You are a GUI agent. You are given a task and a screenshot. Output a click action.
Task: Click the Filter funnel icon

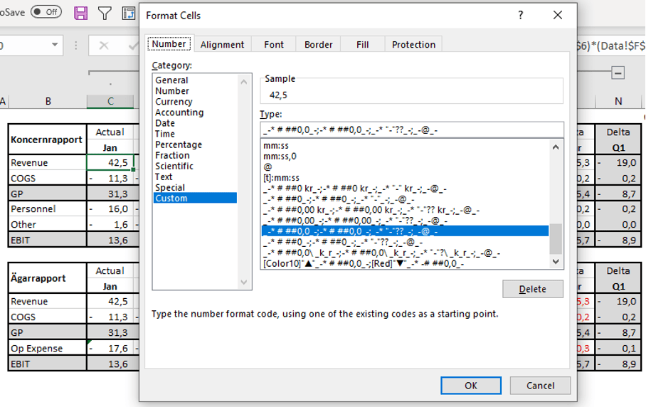coord(105,13)
